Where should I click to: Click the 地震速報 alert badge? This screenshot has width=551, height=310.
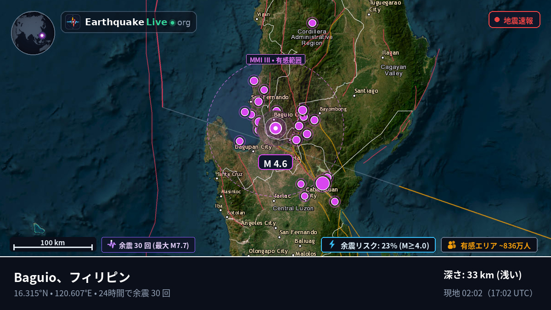(x=514, y=20)
